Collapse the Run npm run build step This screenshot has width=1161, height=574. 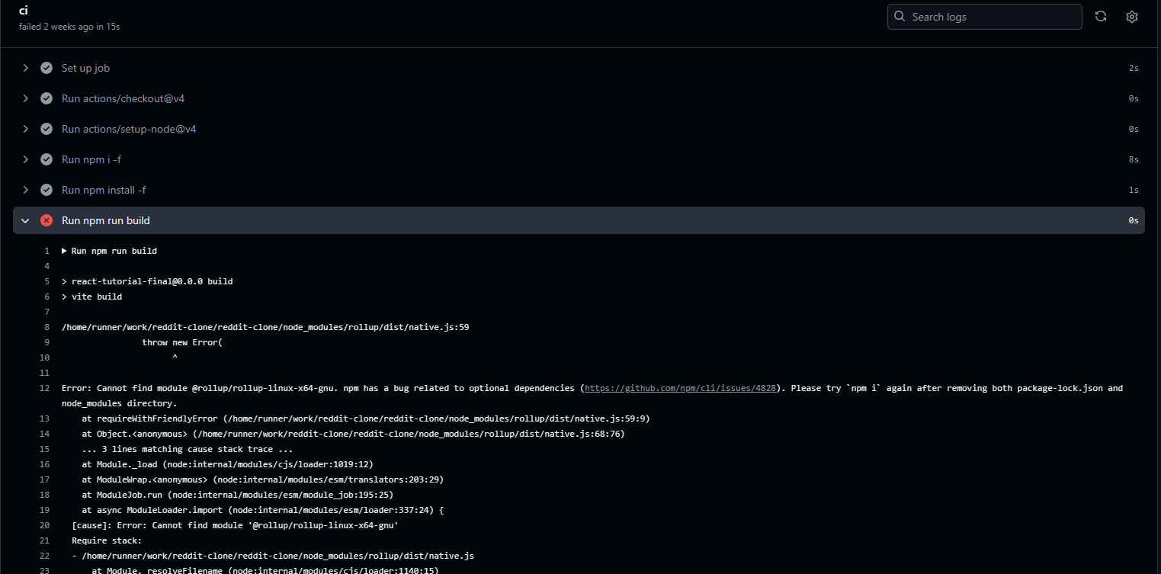tap(26, 220)
